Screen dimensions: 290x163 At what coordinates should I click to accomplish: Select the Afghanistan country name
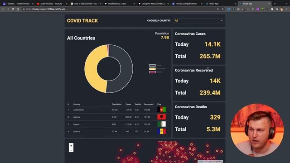pyautogui.click(x=78, y=110)
